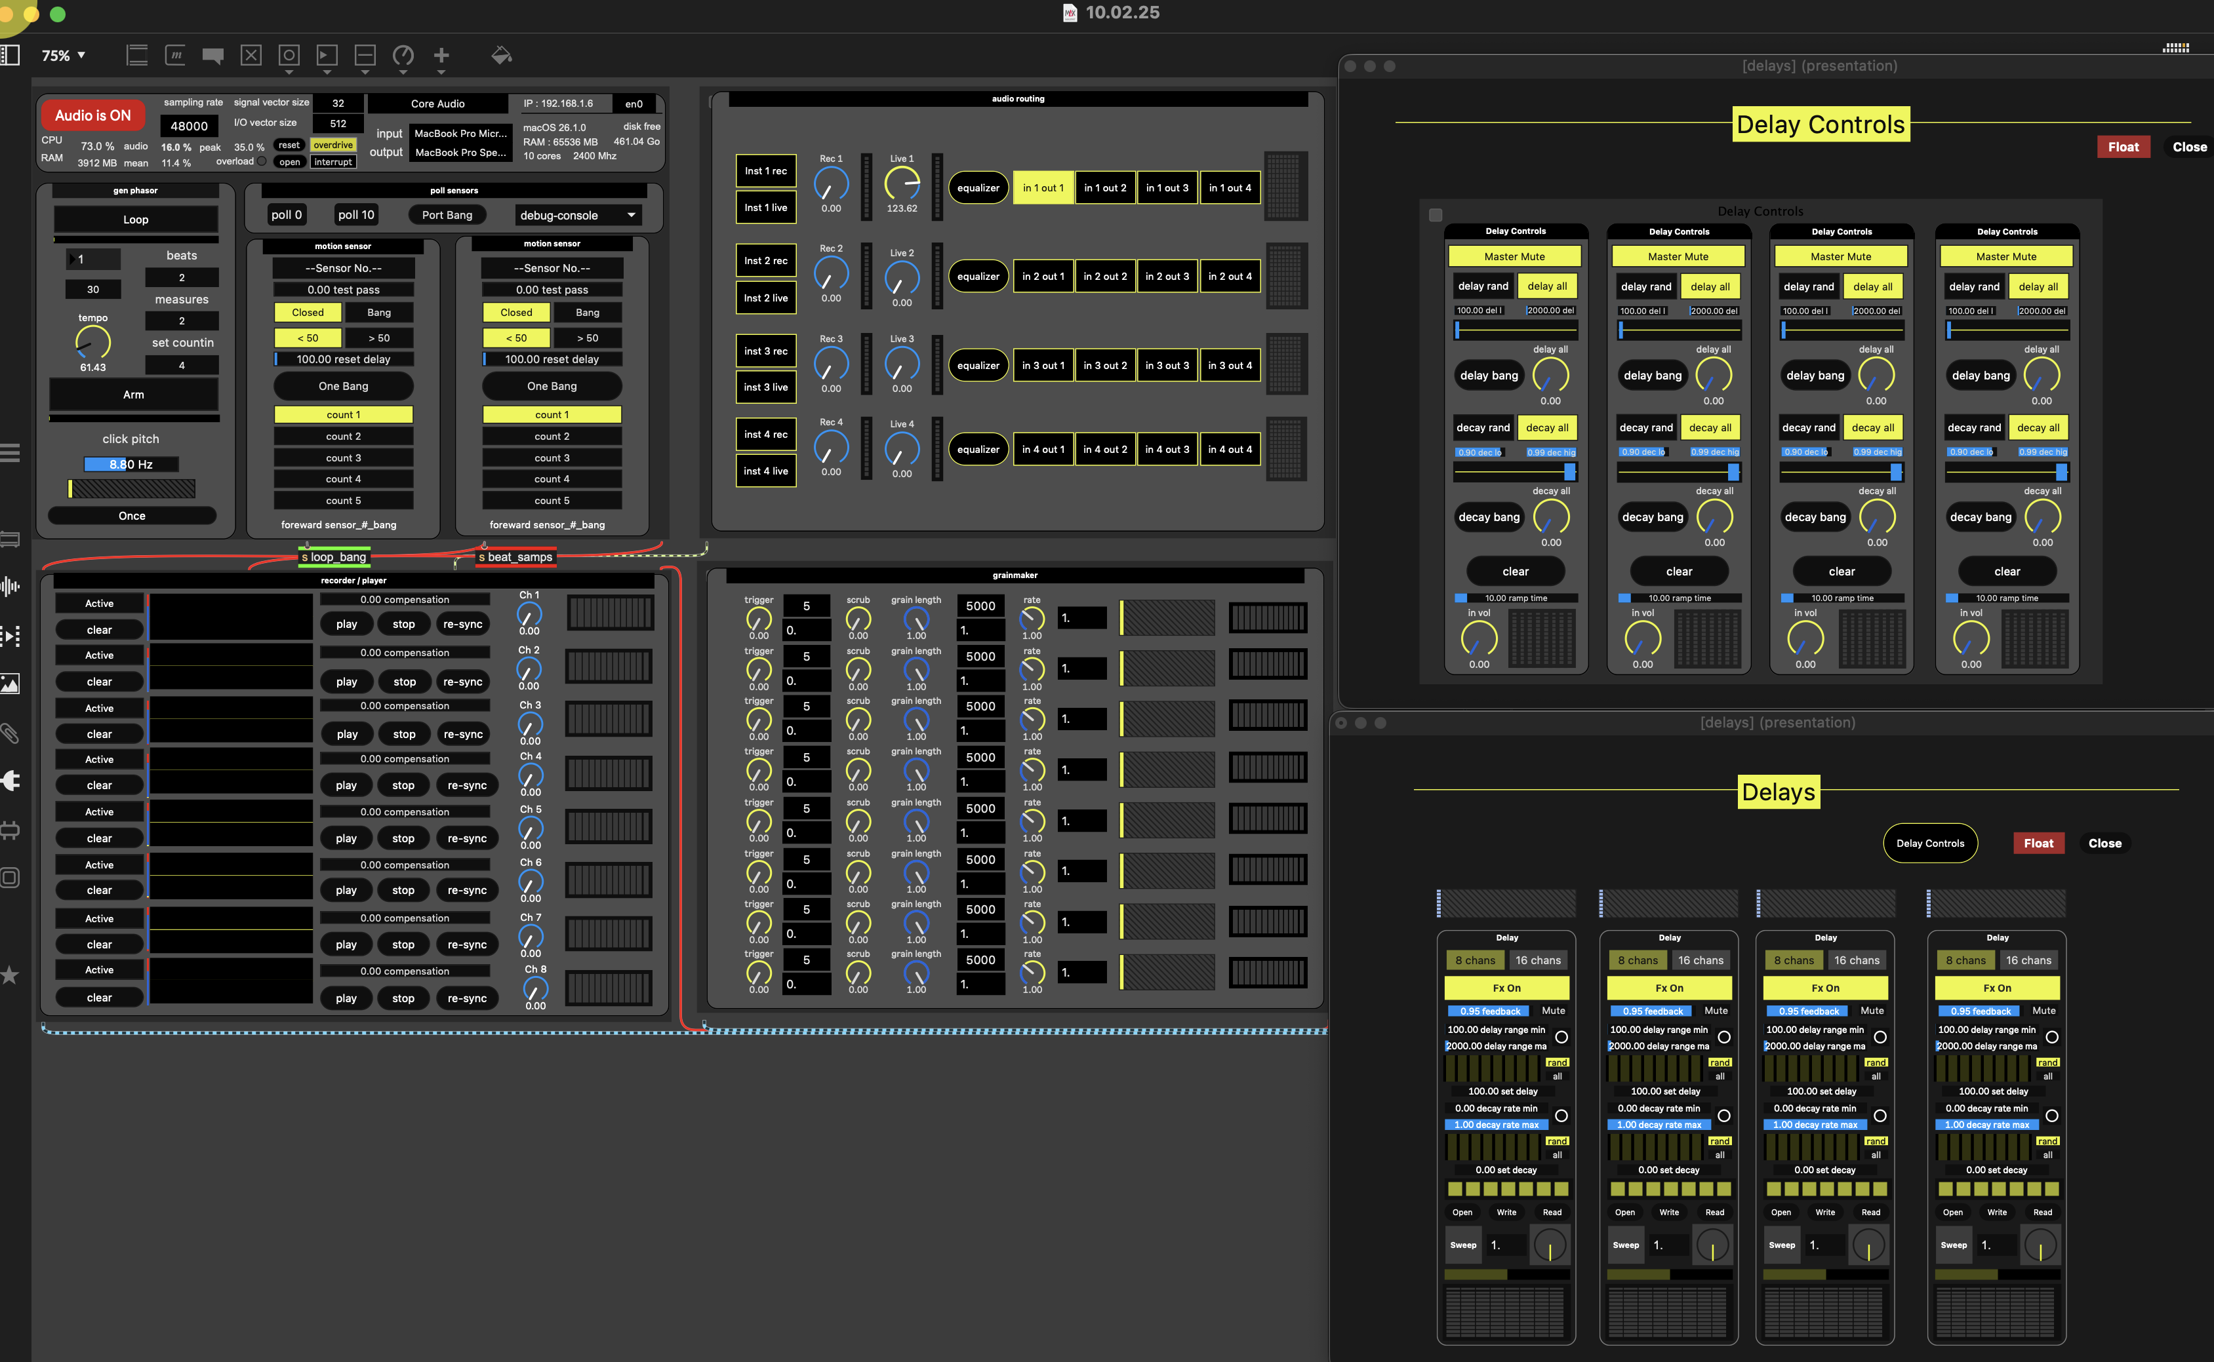Open the images browser sidebar icon
The width and height of the screenshot is (2214, 1362).
[10, 684]
